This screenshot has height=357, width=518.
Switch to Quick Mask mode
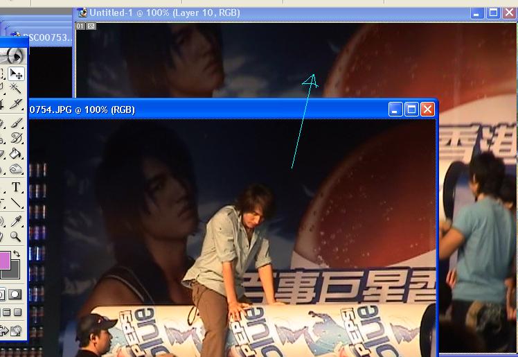(15, 294)
